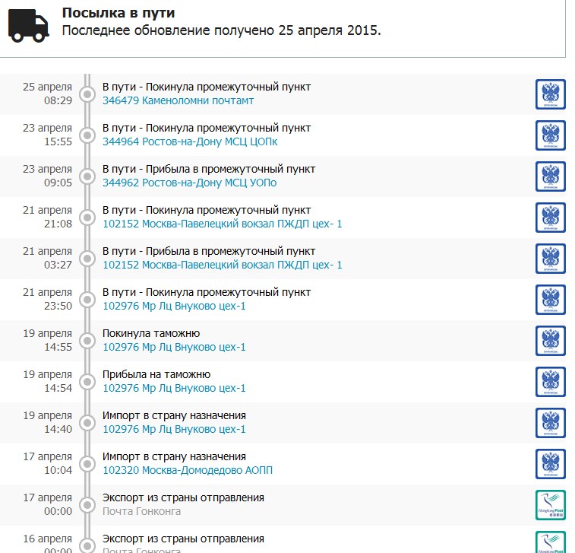Click Russian Post logo for Каменоломни почтамт entry

click(x=550, y=94)
